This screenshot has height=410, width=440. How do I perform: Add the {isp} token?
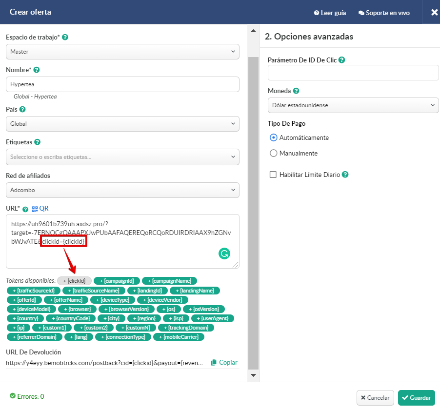click(176, 318)
